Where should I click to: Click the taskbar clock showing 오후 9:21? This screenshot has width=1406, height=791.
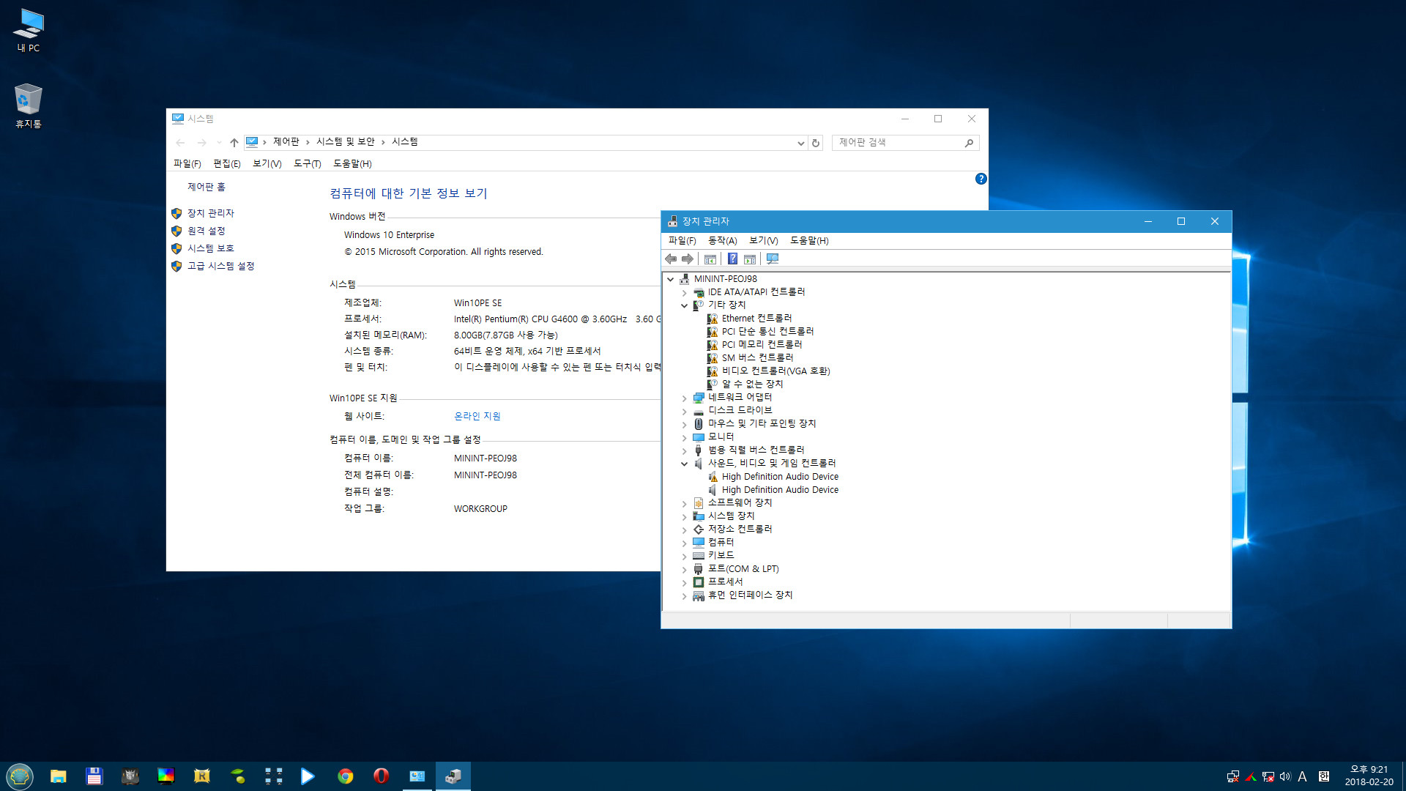tap(1369, 776)
